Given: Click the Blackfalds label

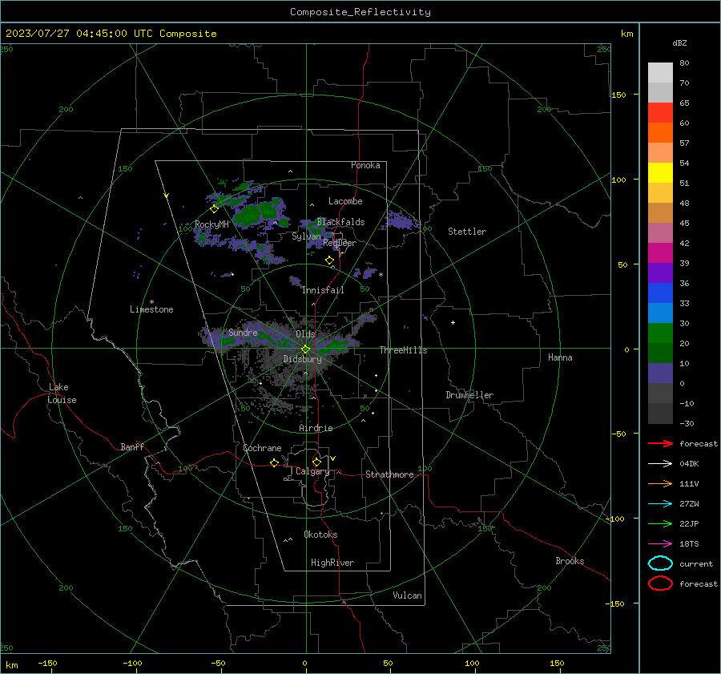Looking at the screenshot, I should [340, 222].
